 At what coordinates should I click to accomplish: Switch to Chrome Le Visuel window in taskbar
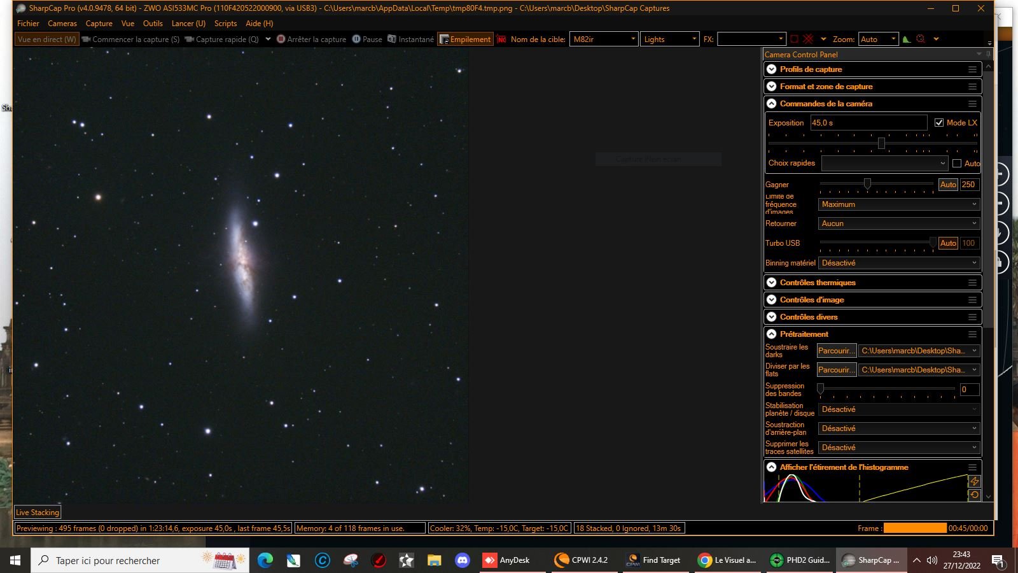click(727, 560)
